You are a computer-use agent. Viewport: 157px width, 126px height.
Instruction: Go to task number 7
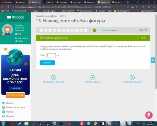pyautogui.click(x=68, y=30)
